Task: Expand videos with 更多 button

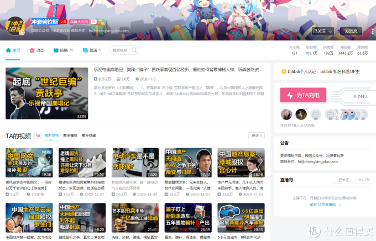Action: pyautogui.click(x=257, y=135)
